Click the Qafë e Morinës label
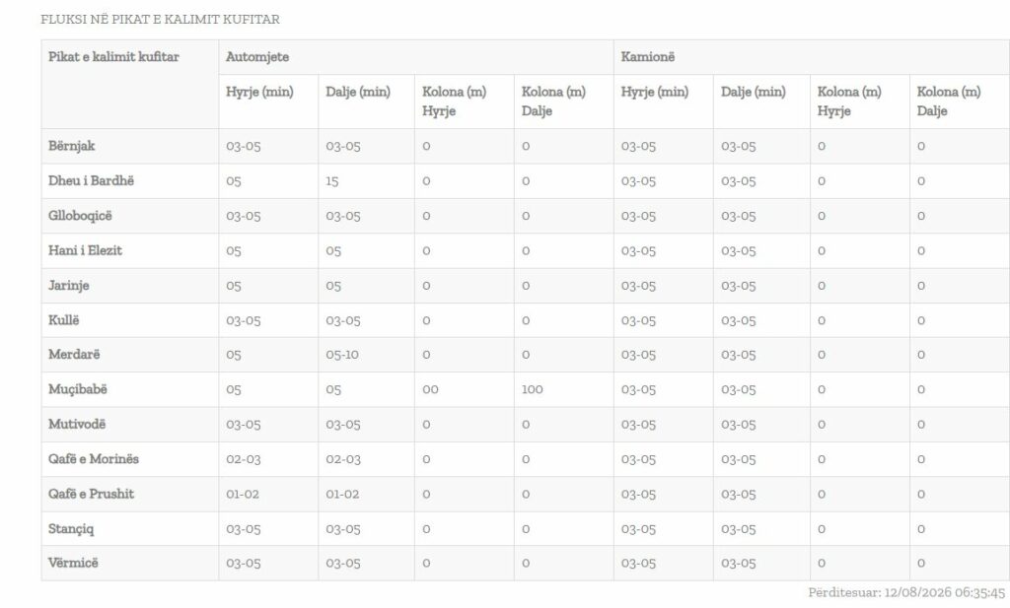This screenshot has width=1010, height=608. (x=94, y=459)
